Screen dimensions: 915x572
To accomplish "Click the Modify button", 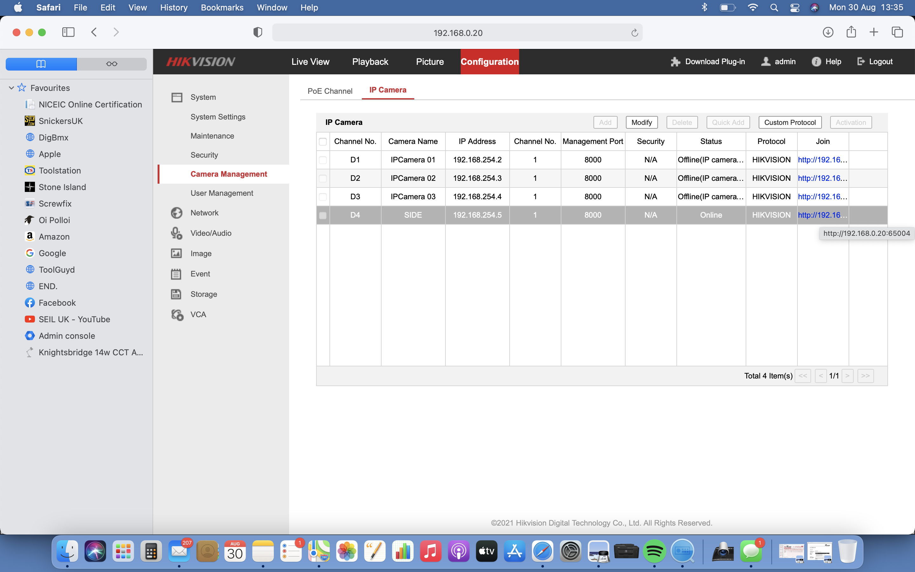I will tap(642, 122).
